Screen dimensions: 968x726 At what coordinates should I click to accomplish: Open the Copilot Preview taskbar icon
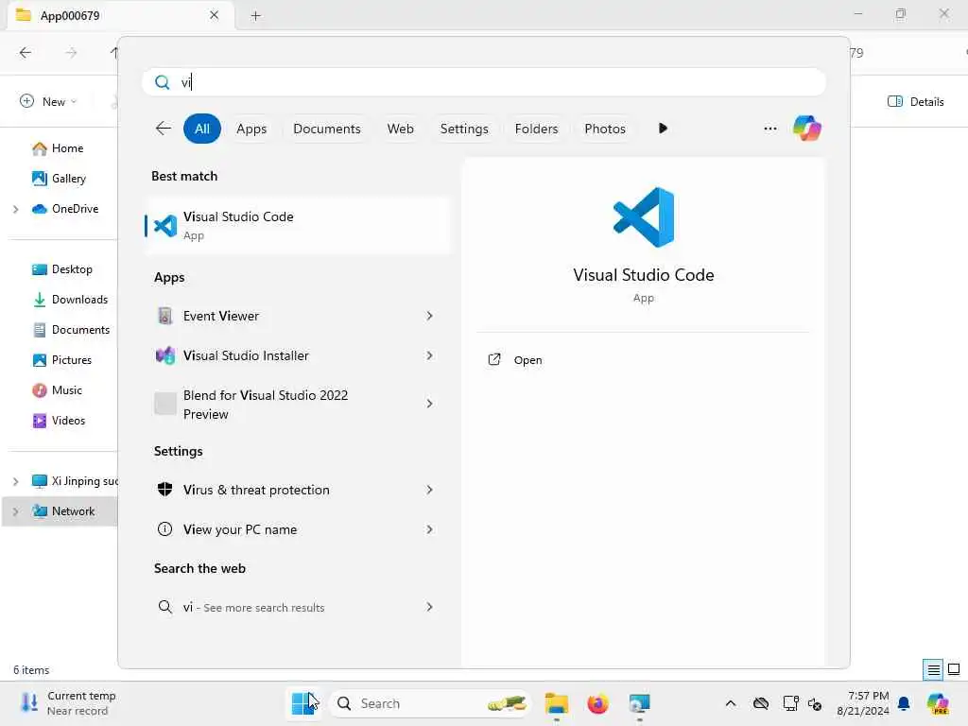click(x=938, y=703)
